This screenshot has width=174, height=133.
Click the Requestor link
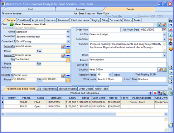click(x=9, y=46)
